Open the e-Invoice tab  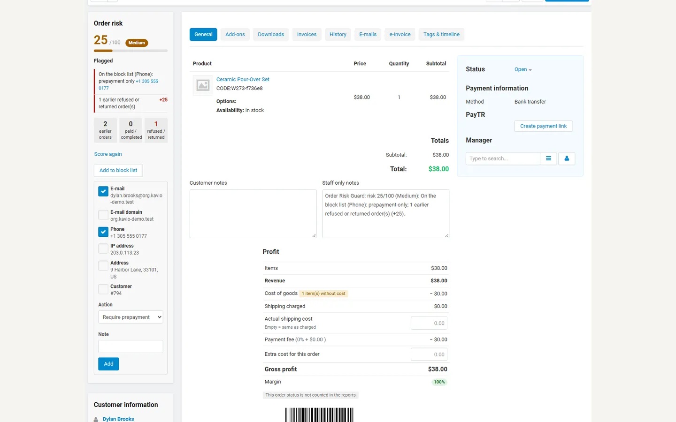(400, 34)
